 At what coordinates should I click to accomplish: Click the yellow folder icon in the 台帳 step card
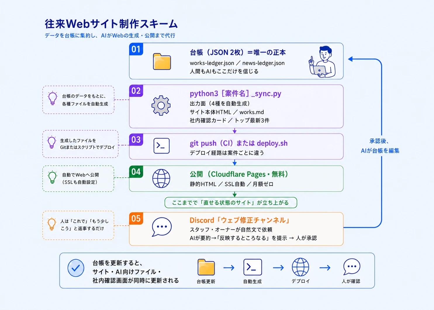162,61
